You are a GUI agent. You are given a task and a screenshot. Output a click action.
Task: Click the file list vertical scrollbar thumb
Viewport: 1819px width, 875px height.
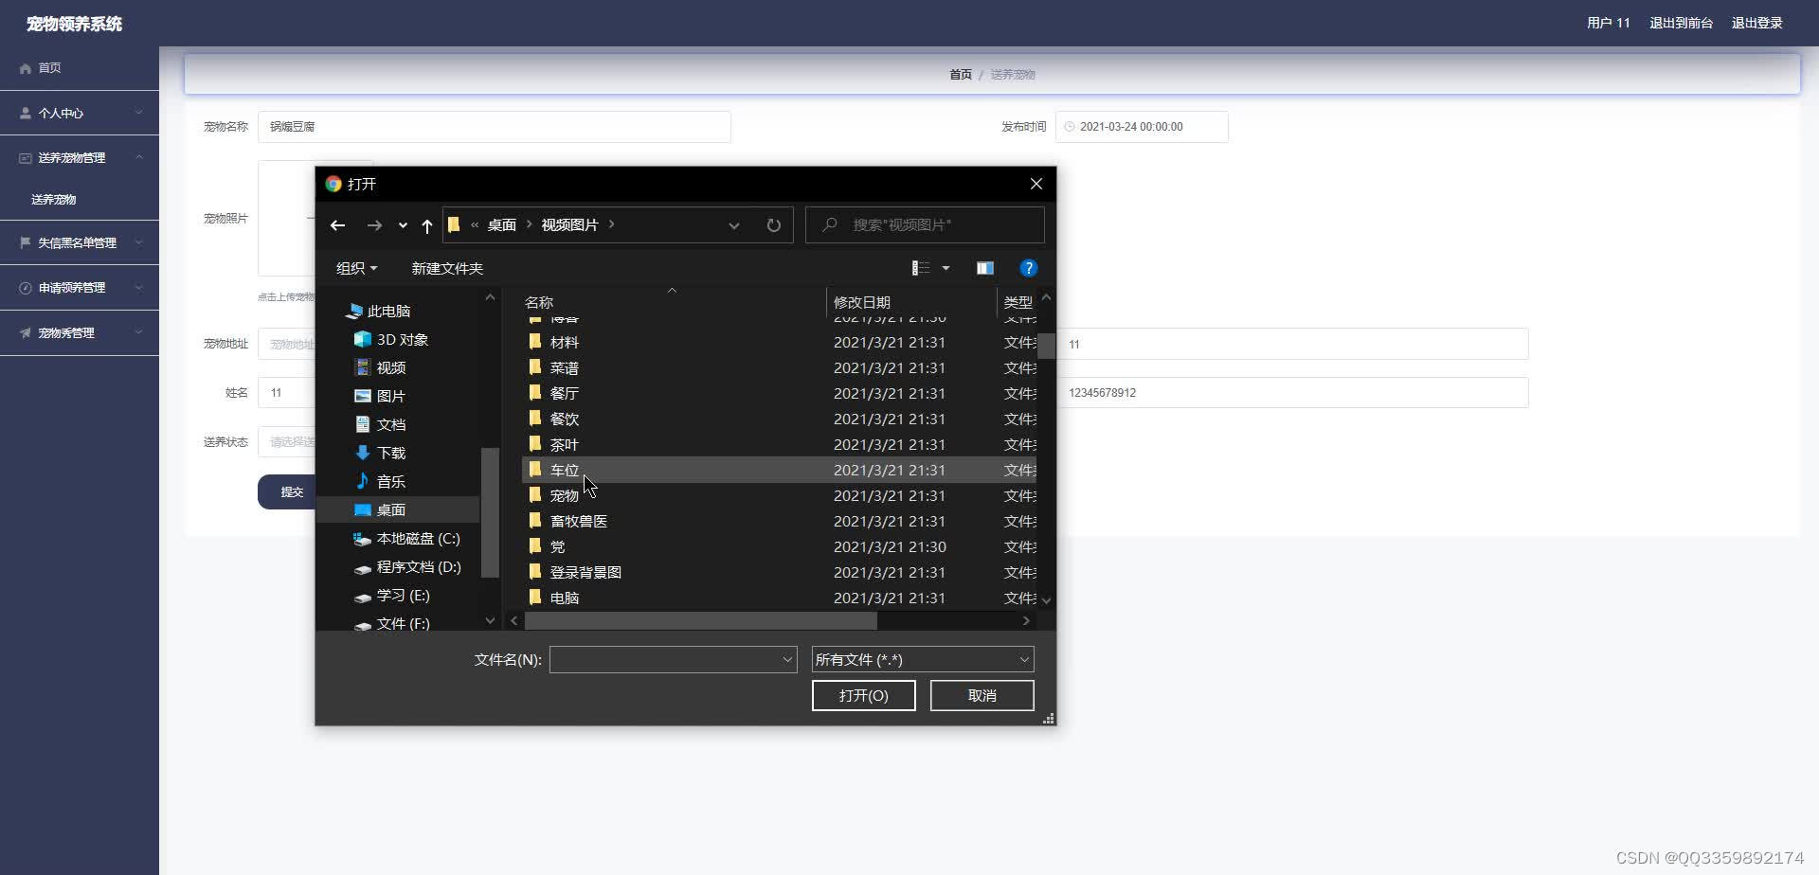[1046, 346]
